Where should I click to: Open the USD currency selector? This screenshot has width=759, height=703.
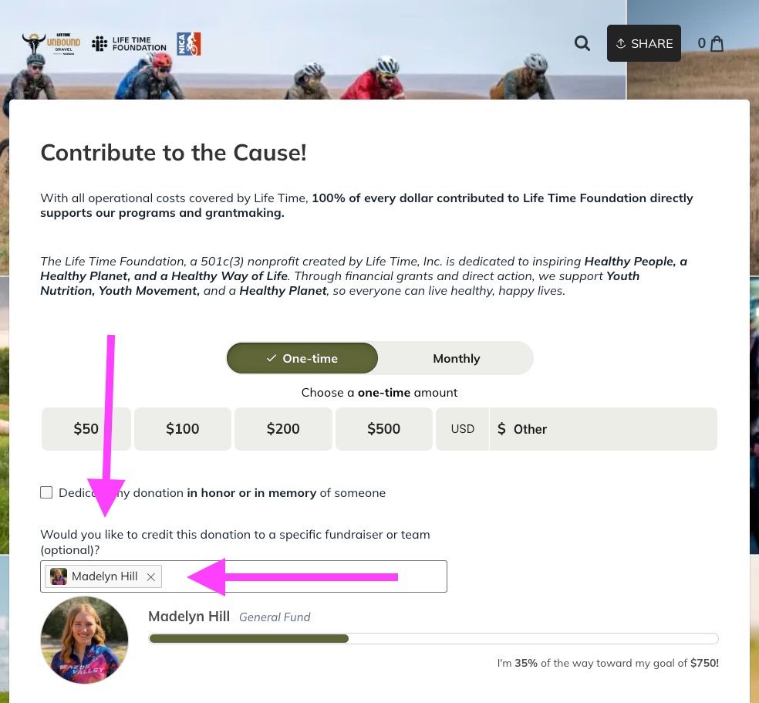[x=462, y=429]
